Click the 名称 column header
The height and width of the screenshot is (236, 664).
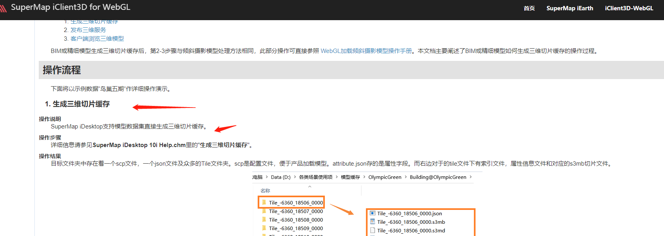(265, 191)
